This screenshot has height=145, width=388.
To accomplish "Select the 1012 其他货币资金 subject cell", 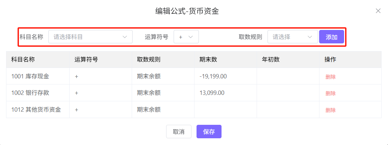I will coord(36,109).
